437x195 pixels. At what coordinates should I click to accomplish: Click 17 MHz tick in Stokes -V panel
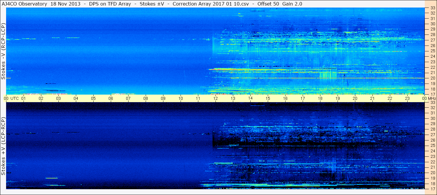433,94
